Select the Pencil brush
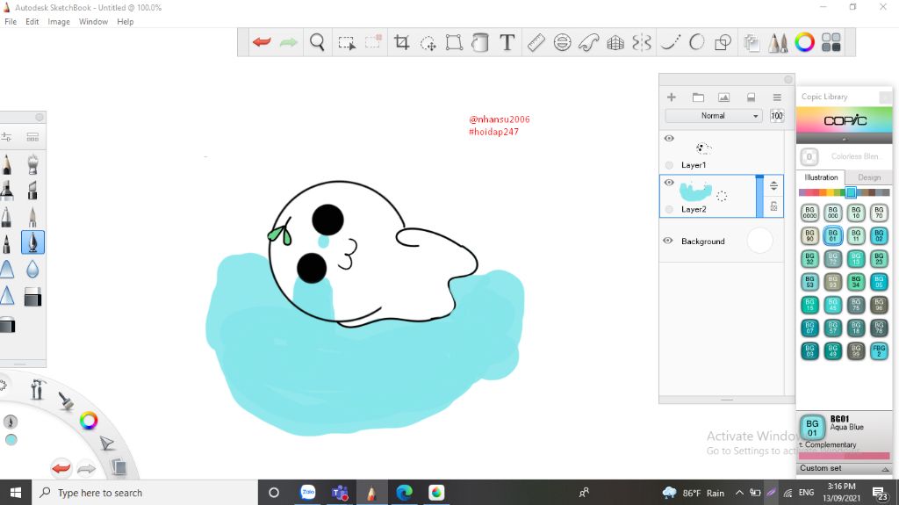 pyautogui.click(x=6, y=165)
